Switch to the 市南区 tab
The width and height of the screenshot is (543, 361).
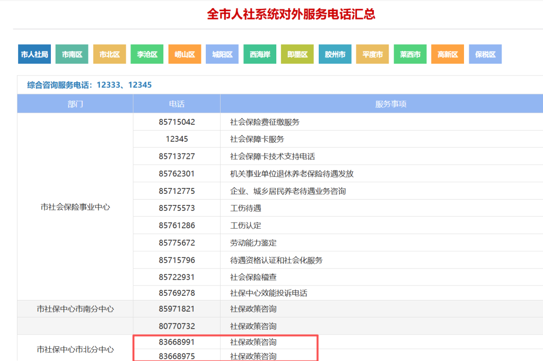[x=72, y=54]
